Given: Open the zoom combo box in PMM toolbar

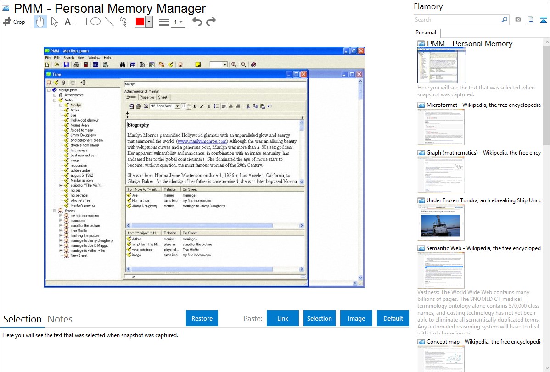Looking at the screenshot, I should click(x=219, y=65).
